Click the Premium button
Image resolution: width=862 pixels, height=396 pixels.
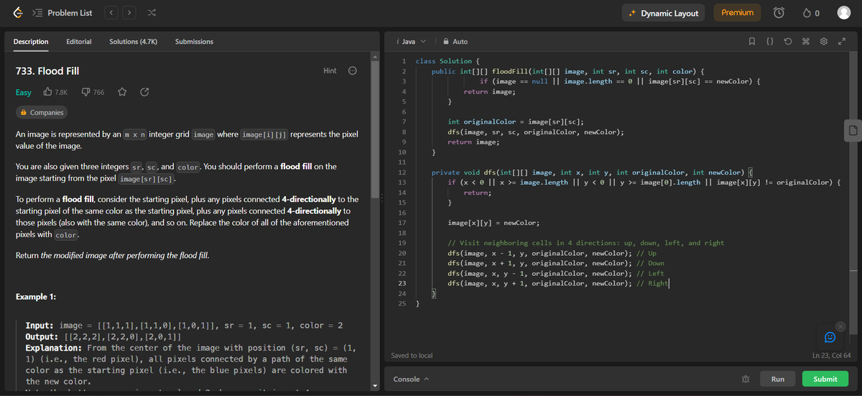[737, 13]
